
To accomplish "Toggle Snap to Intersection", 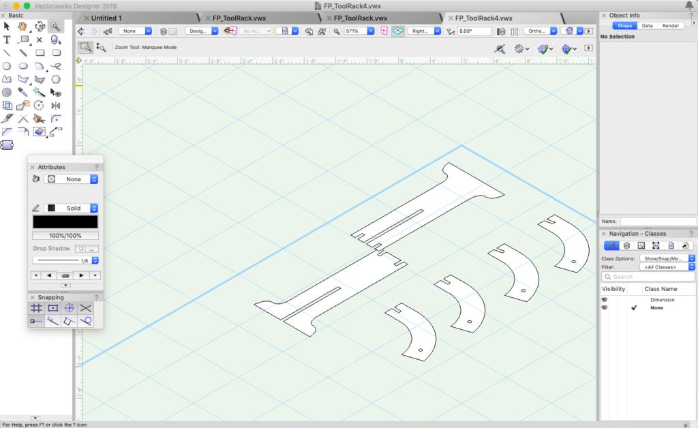I will click(x=85, y=308).
